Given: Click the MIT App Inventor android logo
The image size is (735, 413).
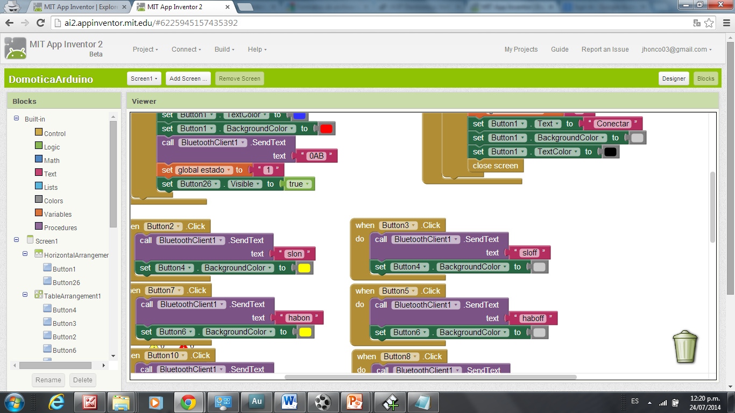Looking at the screenshot, I should 15,48.
